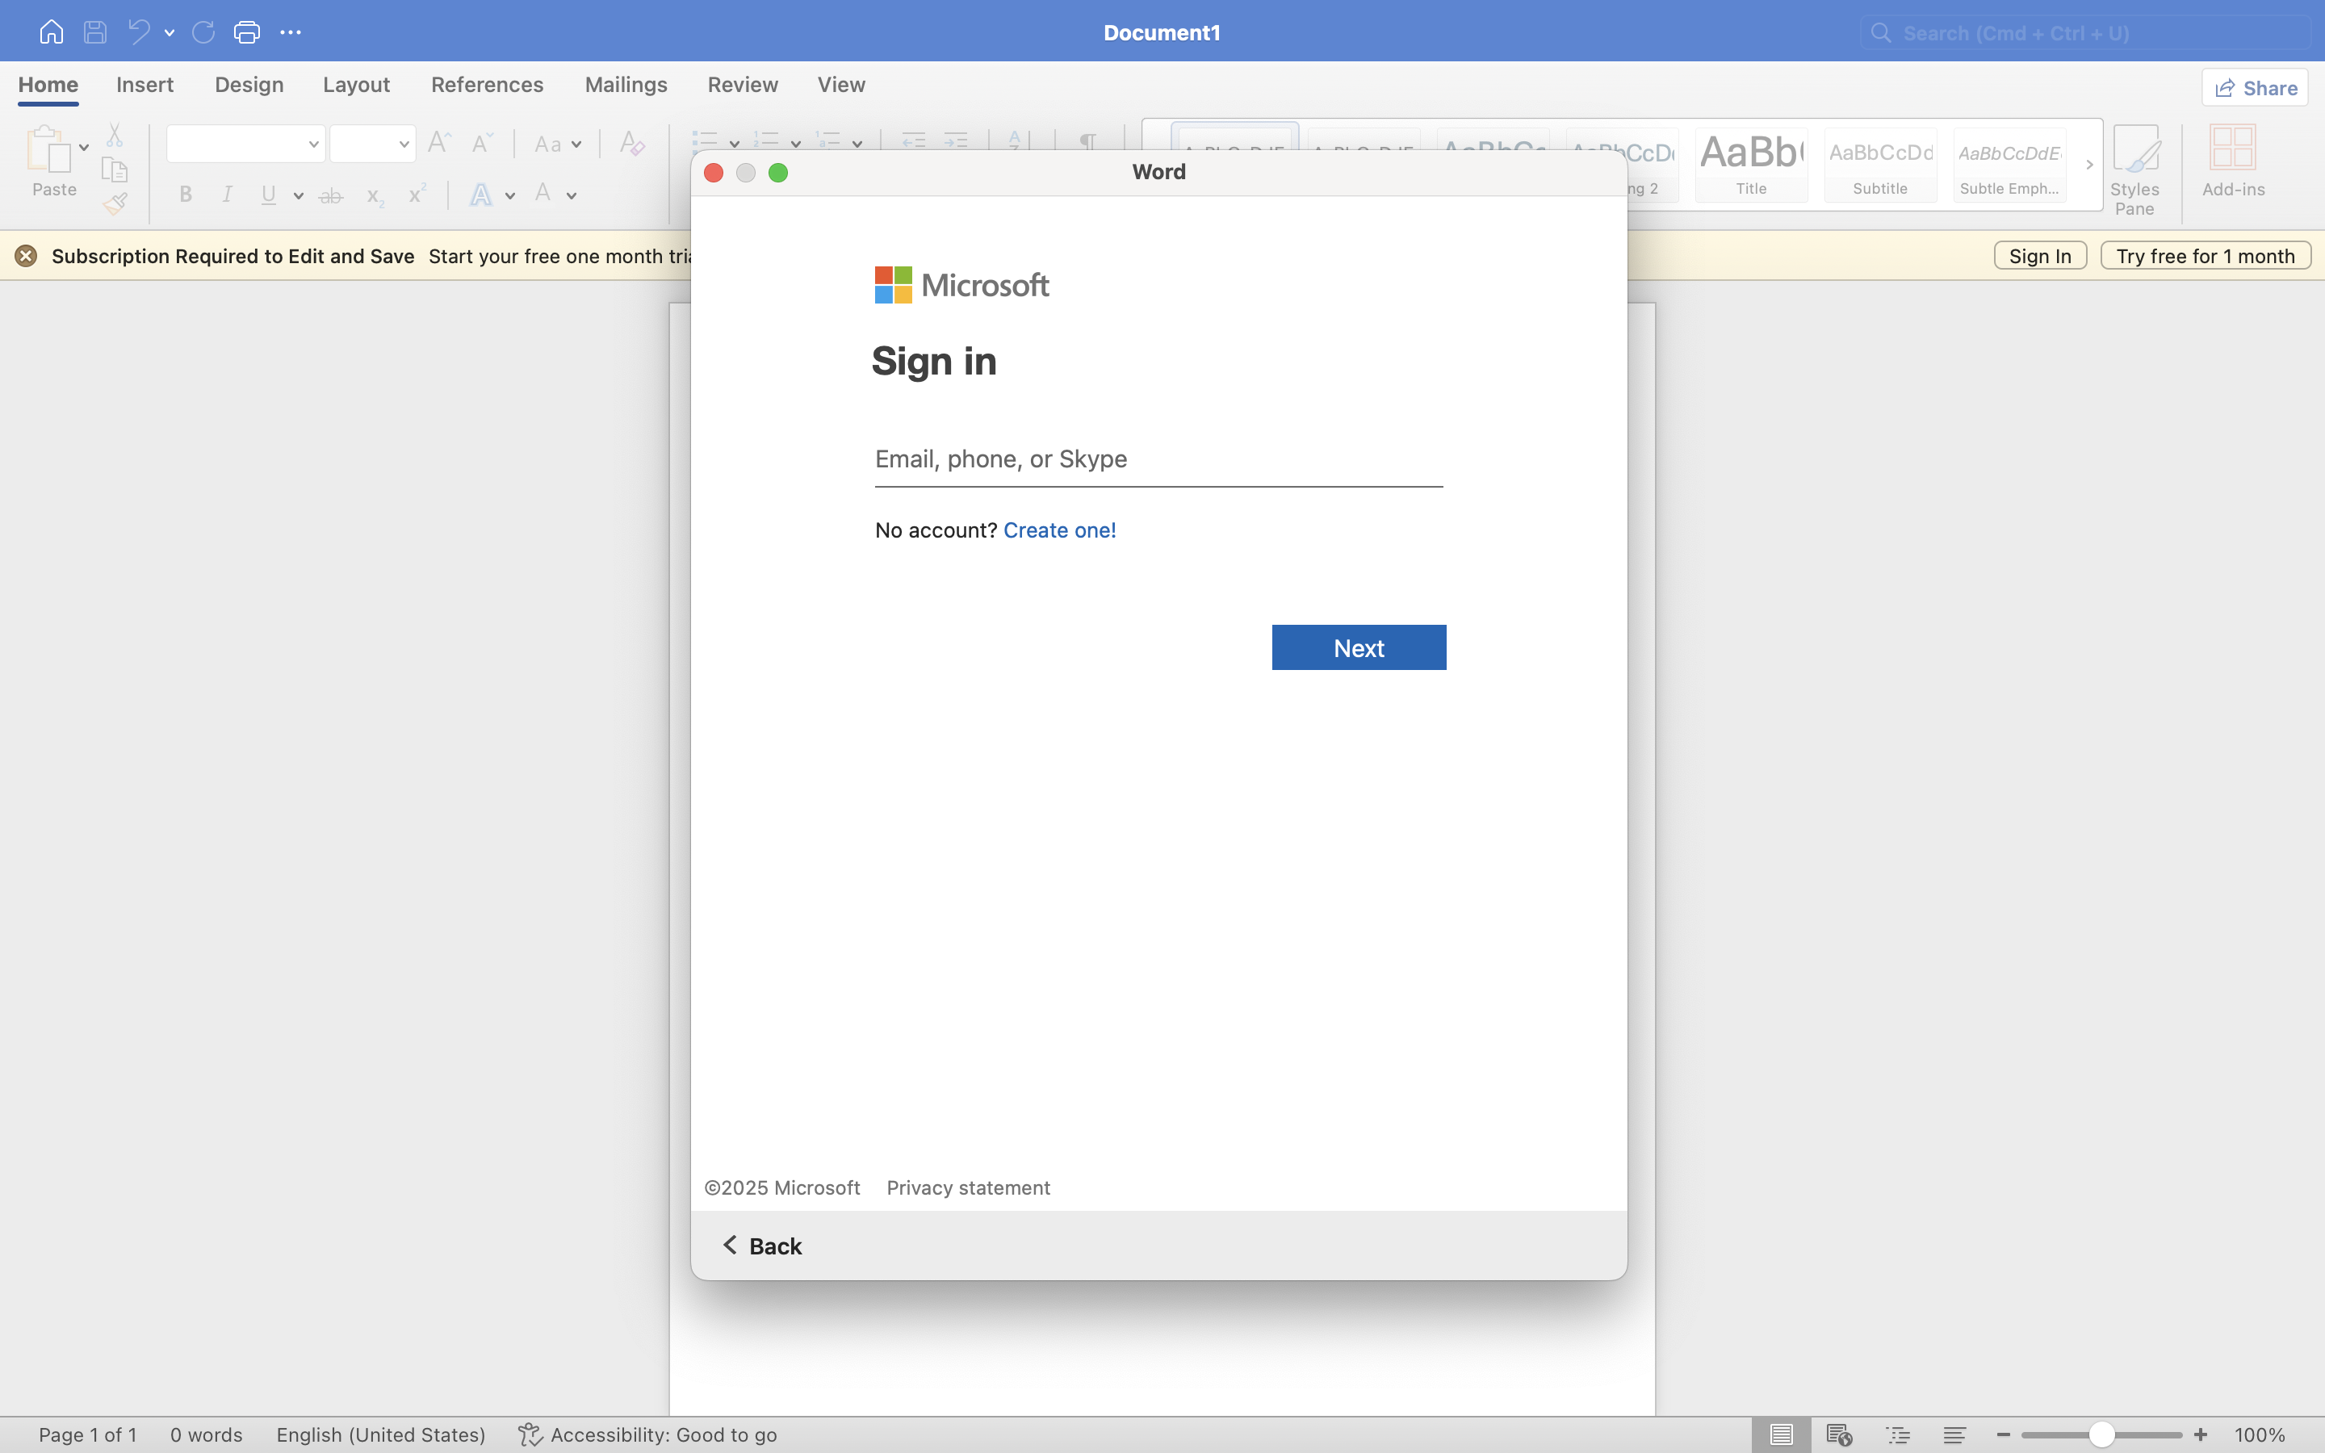Screen dimensions: 2325x1453
Task: Click the Home icon in title bar
Action: (x=51, y=31)
